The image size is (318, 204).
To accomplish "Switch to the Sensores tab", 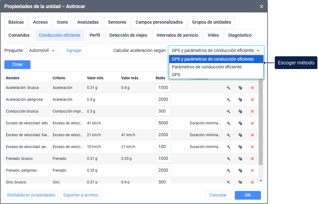I will (117, 22).
